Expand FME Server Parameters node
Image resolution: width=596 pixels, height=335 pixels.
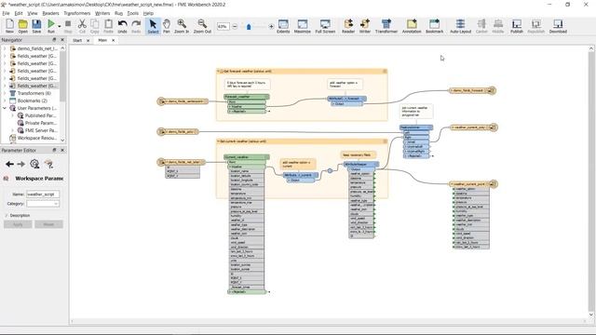[12, 130]
